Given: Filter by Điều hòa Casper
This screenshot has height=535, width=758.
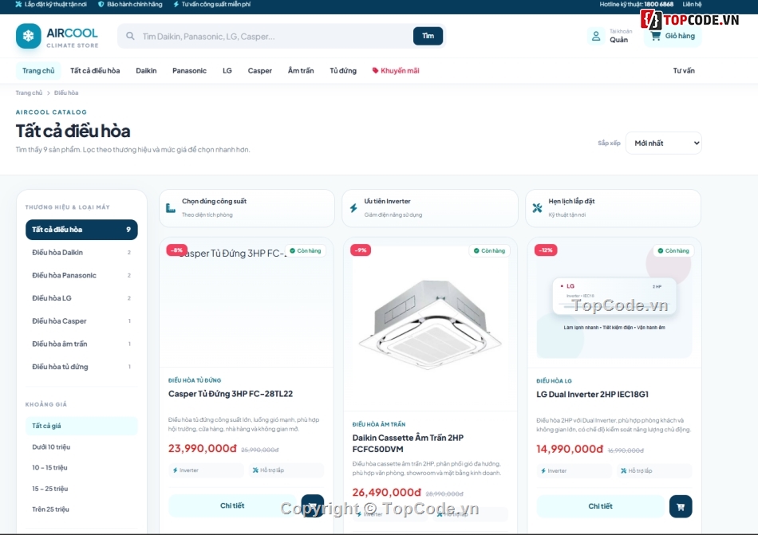Looking at the screenshot, I should coord(81,321).
